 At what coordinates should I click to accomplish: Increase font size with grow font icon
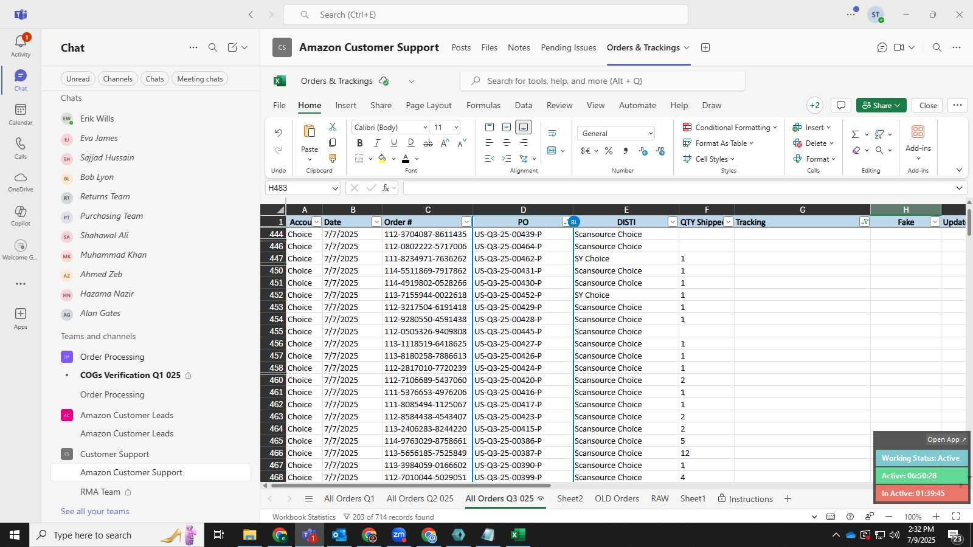point(445,143)
